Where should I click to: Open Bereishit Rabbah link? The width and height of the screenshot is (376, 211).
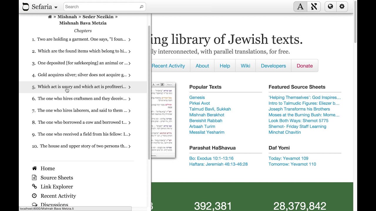tap(206, 121)
